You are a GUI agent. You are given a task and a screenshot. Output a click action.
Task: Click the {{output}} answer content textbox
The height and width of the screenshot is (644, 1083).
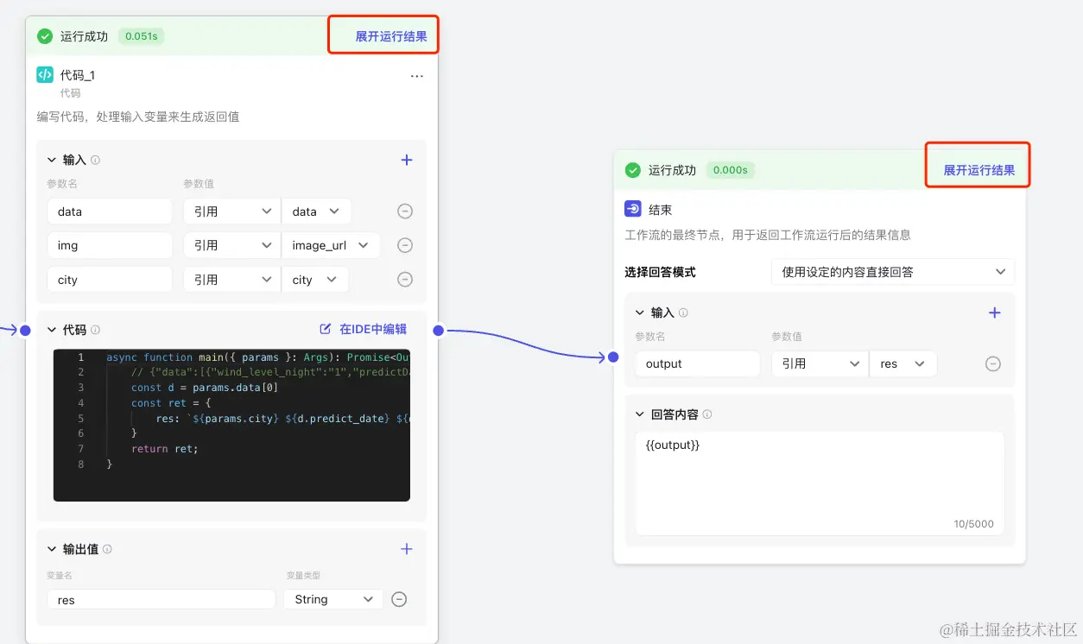tap(820, 483)
